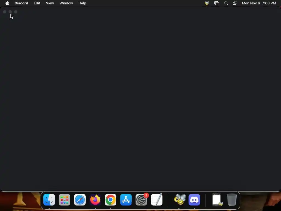Screen dimensions: 281x211
Task: Close the Discord window
Action: (5, 12)
